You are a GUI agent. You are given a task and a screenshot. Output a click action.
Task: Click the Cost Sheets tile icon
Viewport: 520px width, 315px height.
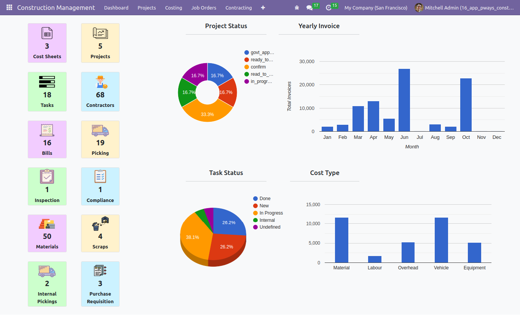point(47,33)
